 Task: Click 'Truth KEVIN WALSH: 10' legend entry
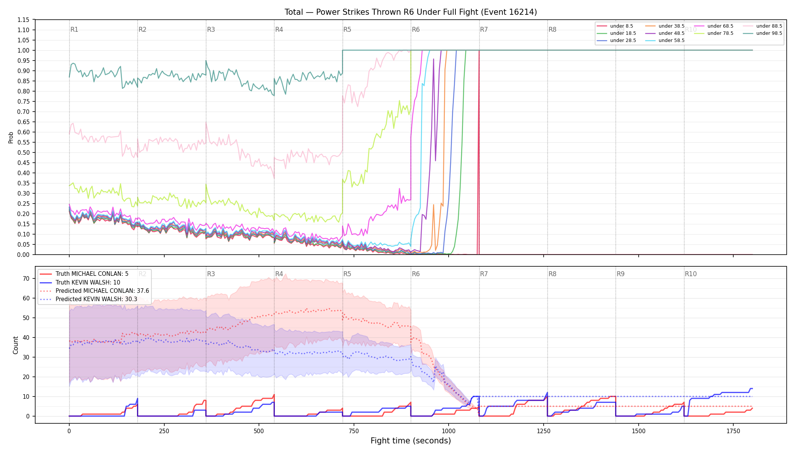pyautogui.click(x=80, y=282)
